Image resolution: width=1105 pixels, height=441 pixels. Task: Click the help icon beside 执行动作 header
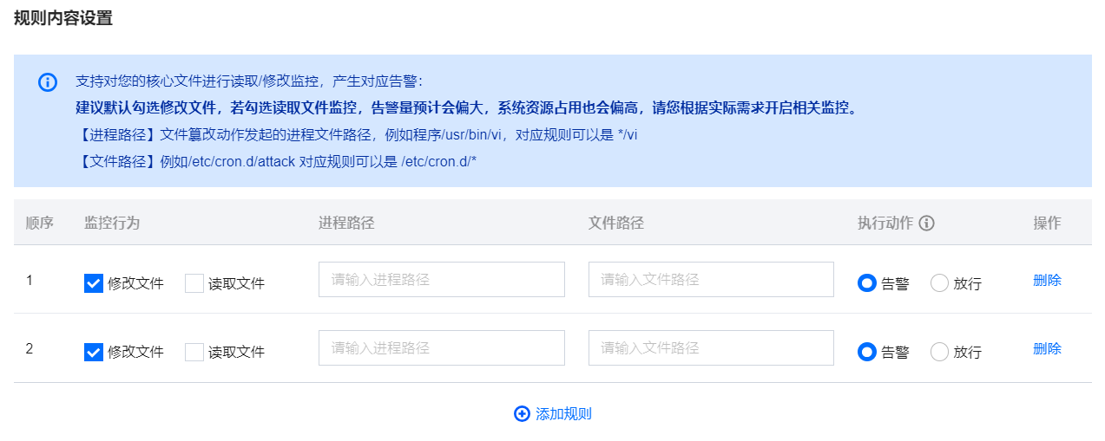(927, 224)
